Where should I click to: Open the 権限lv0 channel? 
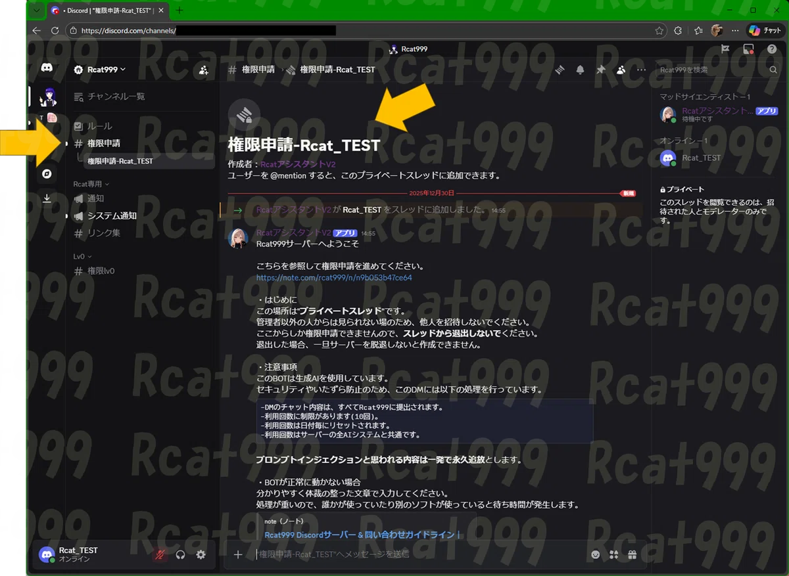(x=141, y=271)
